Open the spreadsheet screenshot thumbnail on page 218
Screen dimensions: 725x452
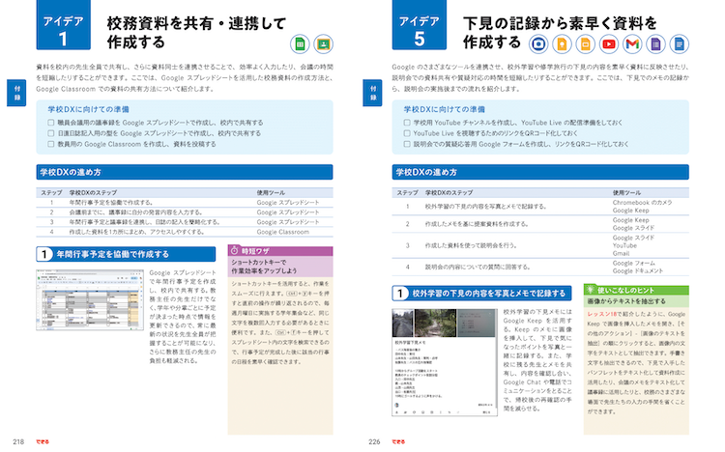click(x=90, y=300)
